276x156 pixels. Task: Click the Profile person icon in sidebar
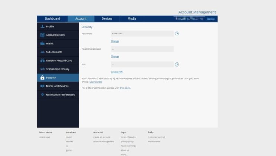(42, 27)
